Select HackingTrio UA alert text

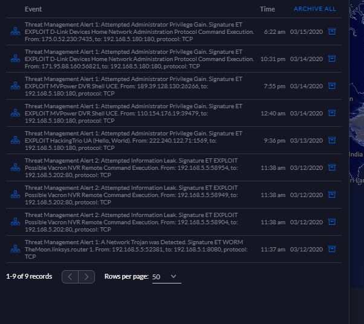[x=134, y=140]
